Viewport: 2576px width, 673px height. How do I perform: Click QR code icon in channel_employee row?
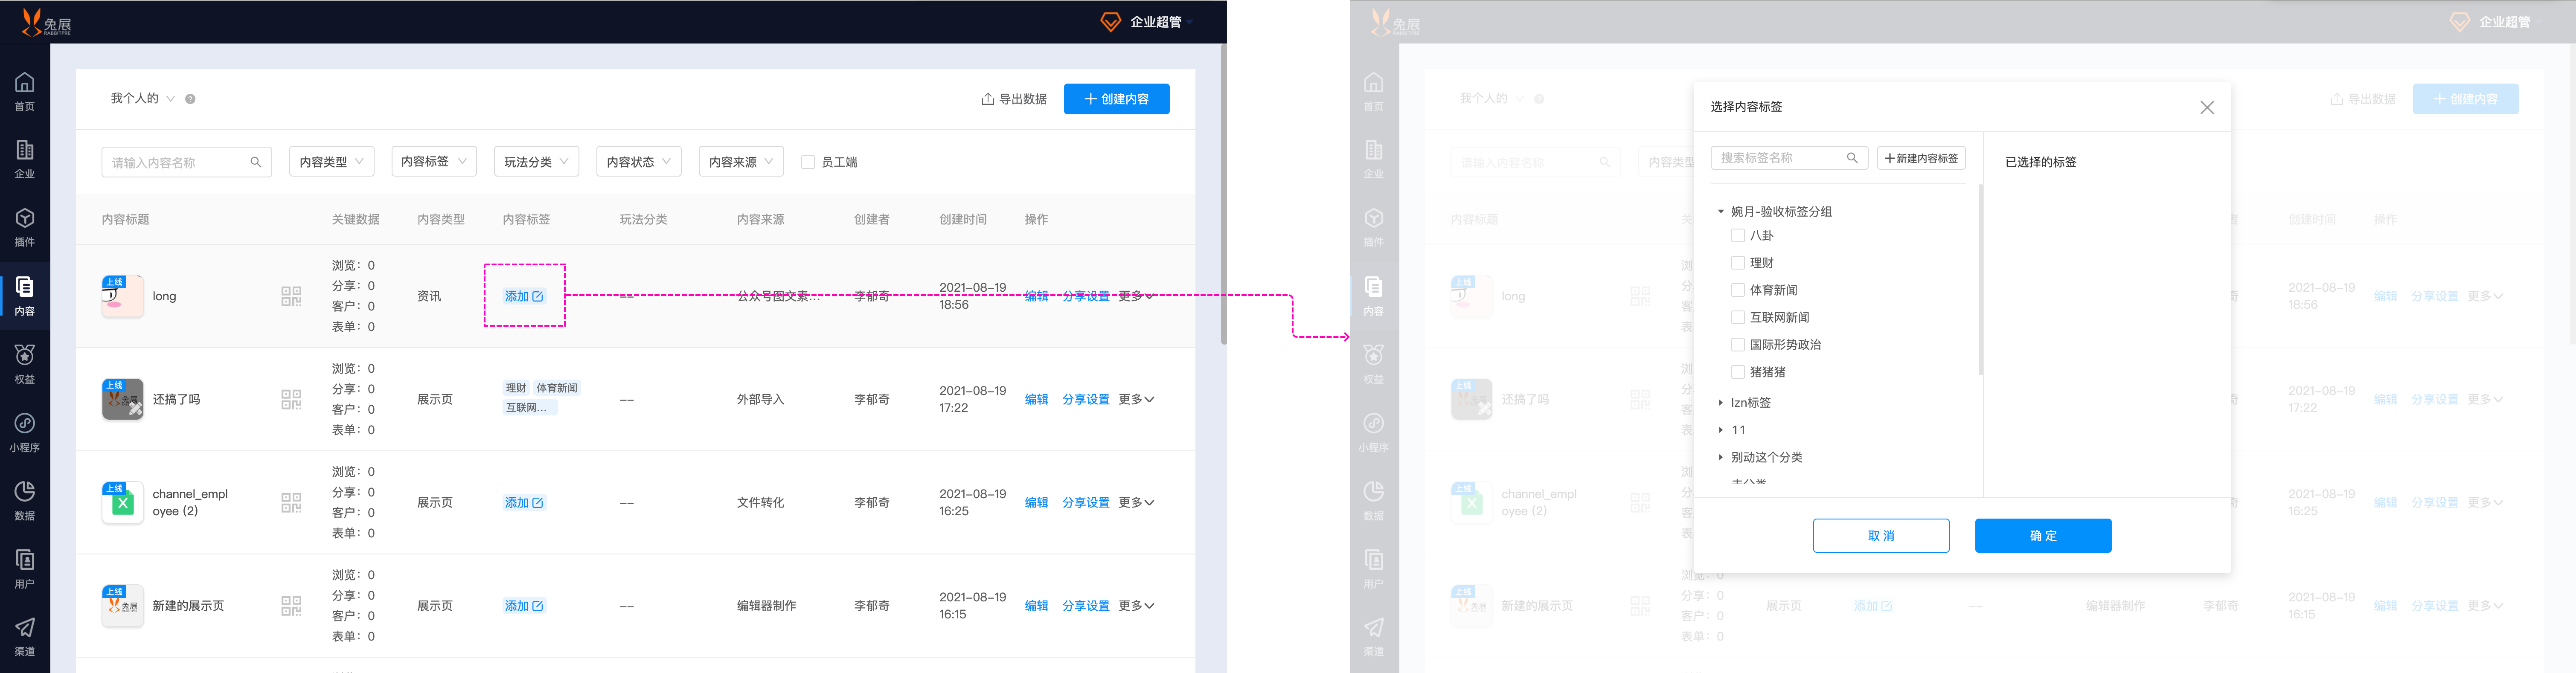point(291,502)
